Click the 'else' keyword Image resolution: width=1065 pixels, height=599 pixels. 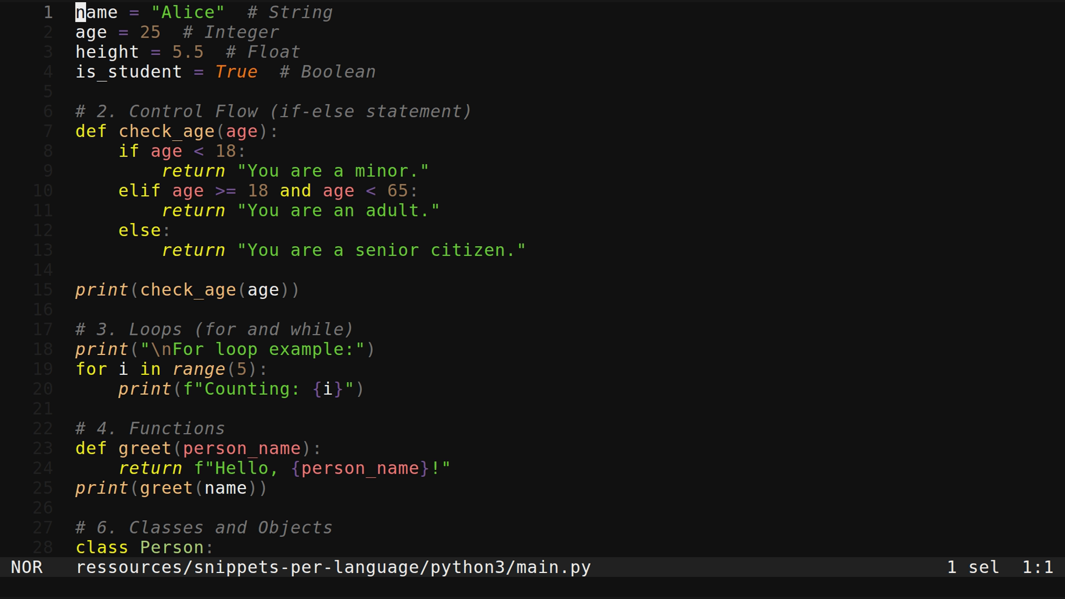pyautogui.click(x=139, y=230)
